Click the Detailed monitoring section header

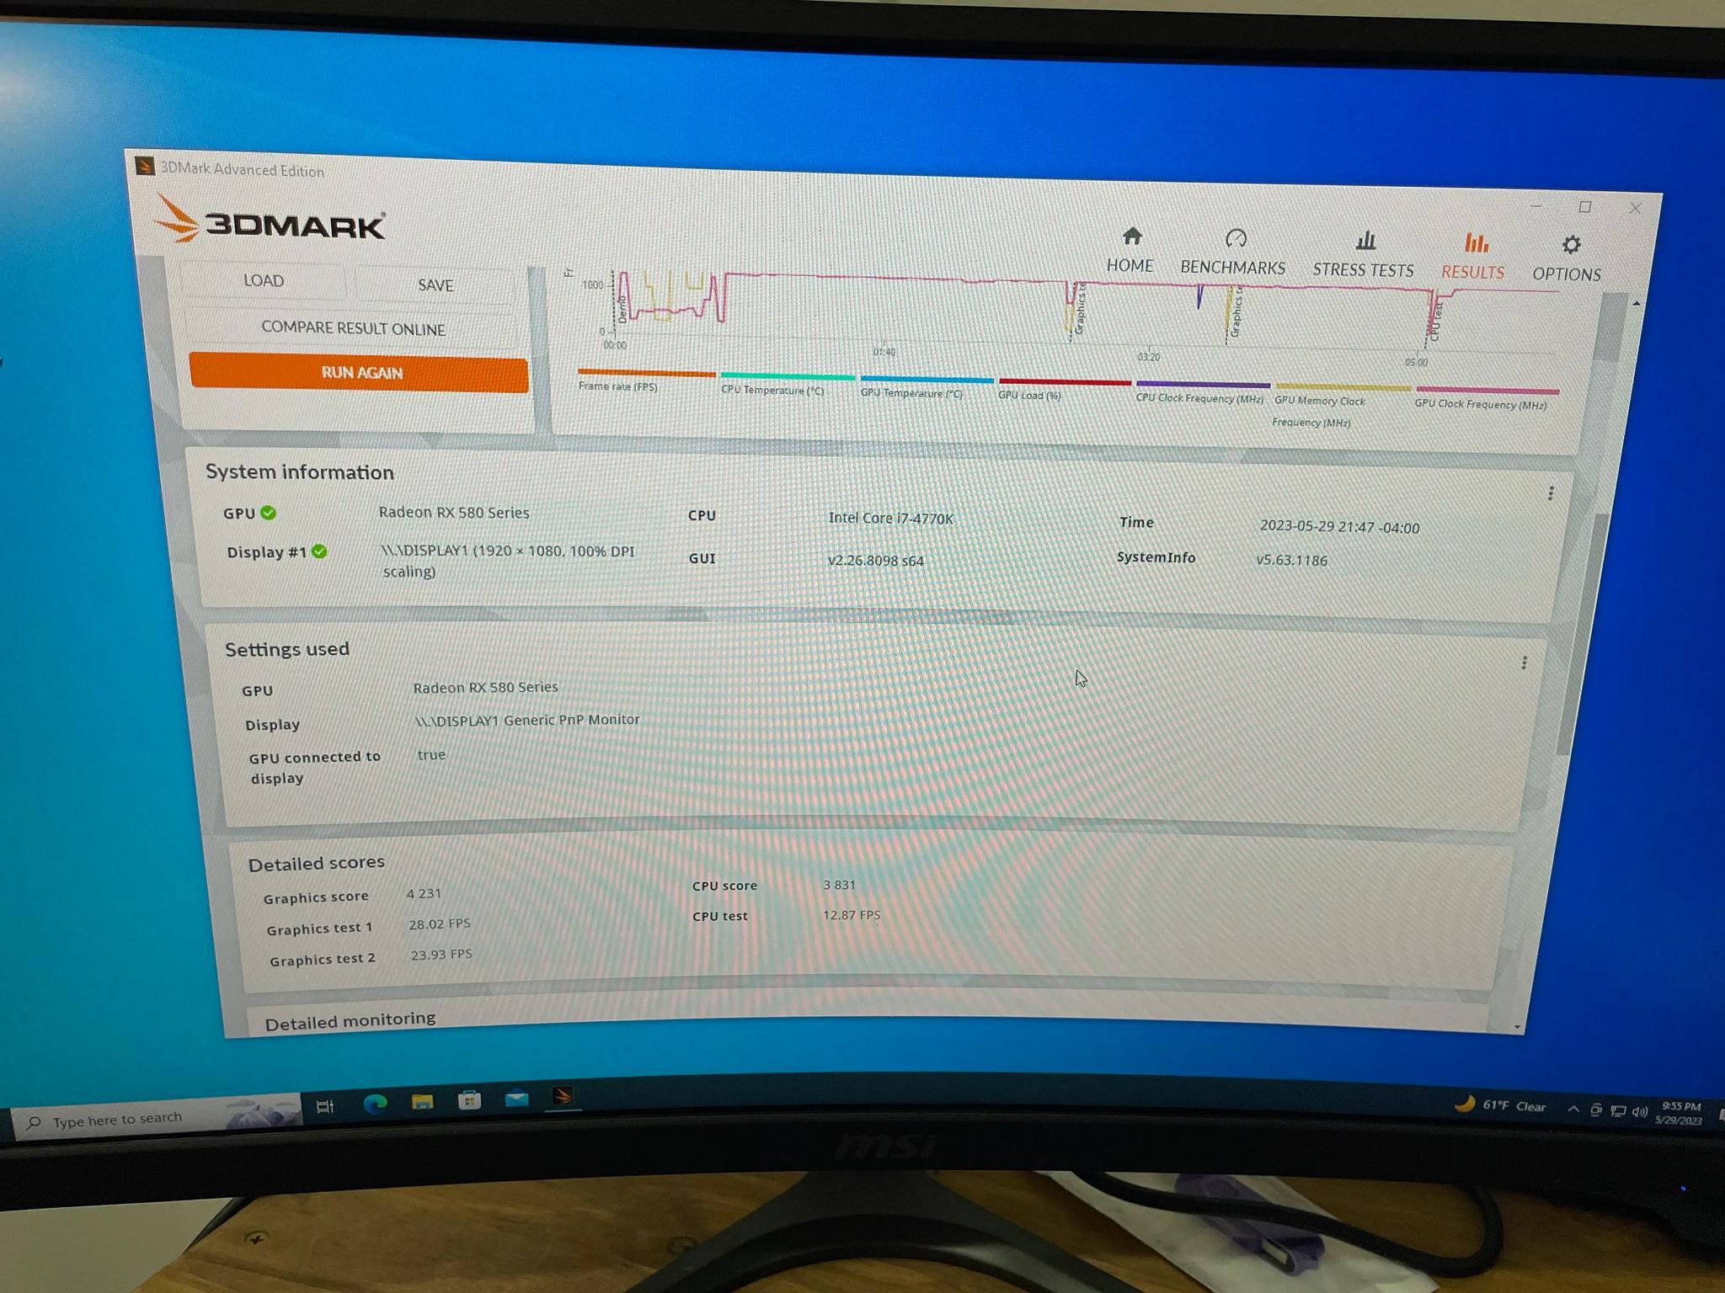[x=350, y=1021]
